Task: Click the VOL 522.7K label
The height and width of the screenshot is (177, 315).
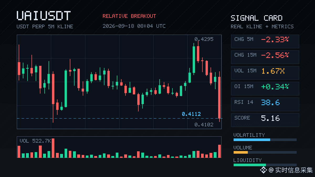Action: (x=35, y=141)
